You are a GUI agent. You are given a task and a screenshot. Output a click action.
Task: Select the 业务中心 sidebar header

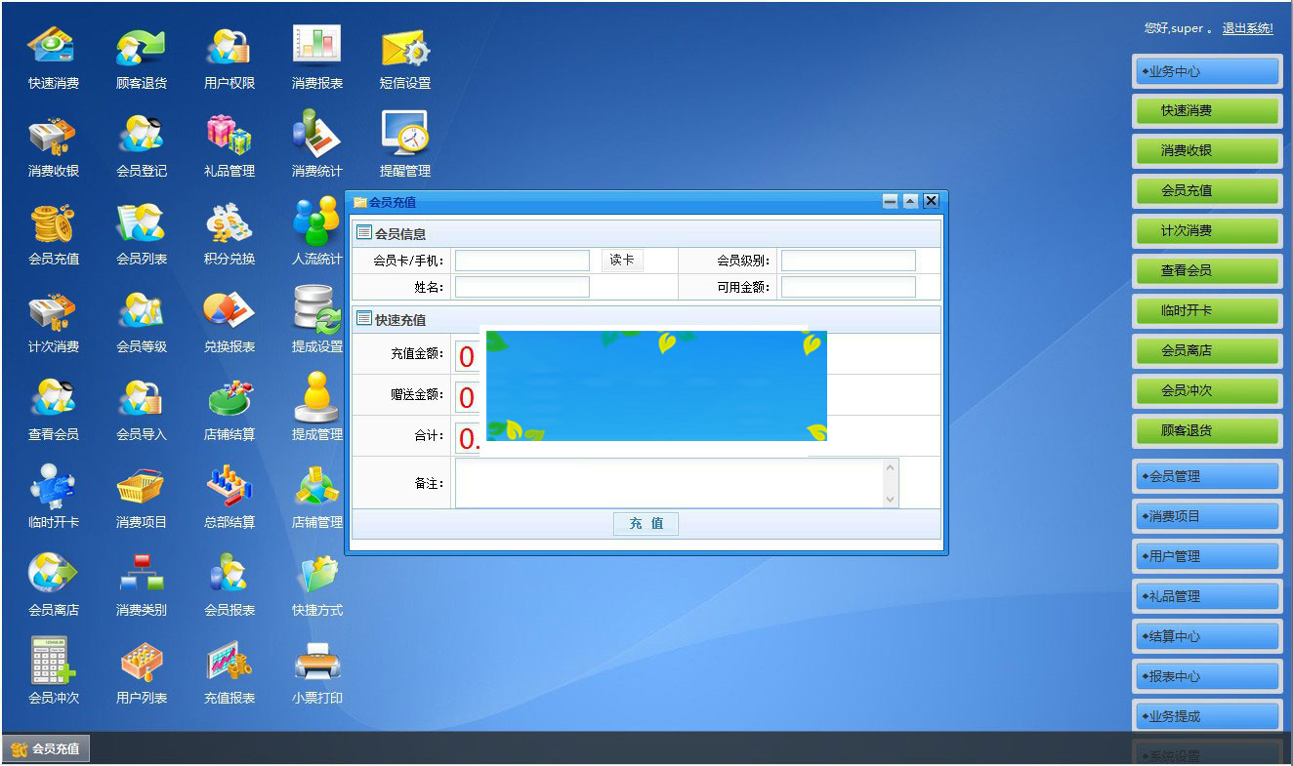(1207, 70)
